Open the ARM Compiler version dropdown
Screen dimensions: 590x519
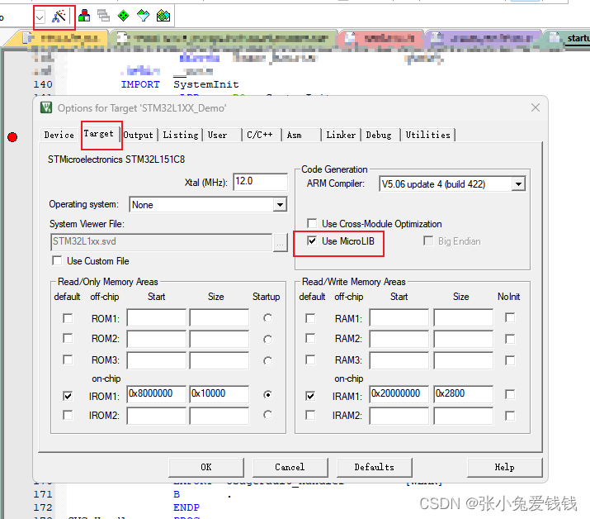click(518, 184)
